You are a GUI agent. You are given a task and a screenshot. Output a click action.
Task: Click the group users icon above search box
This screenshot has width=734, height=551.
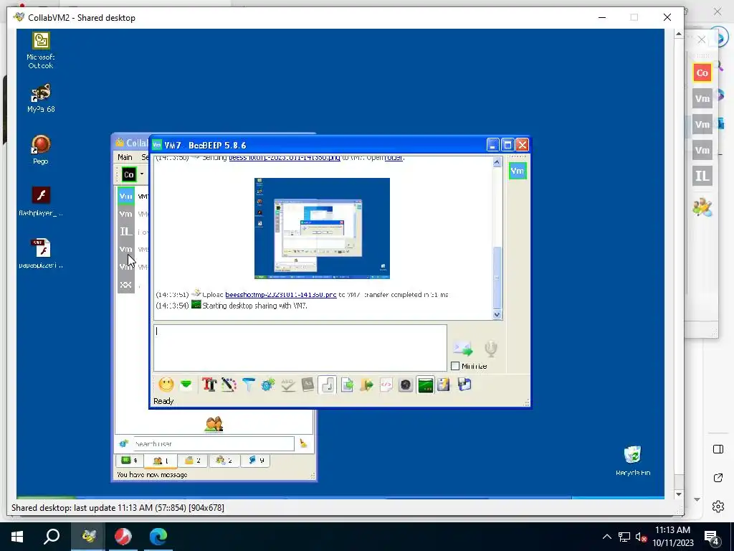pyautogui.click(x=214, y=423)
